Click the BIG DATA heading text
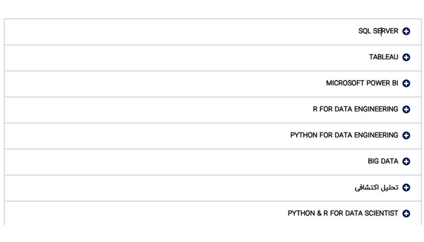The image size is (424, 242). tap(383, 161)
